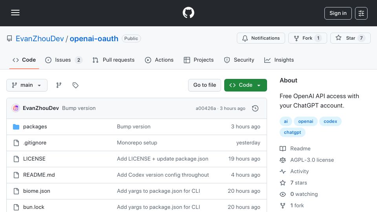Fork the repository
The image size is (377, 212).
click(x=307, y=38)
